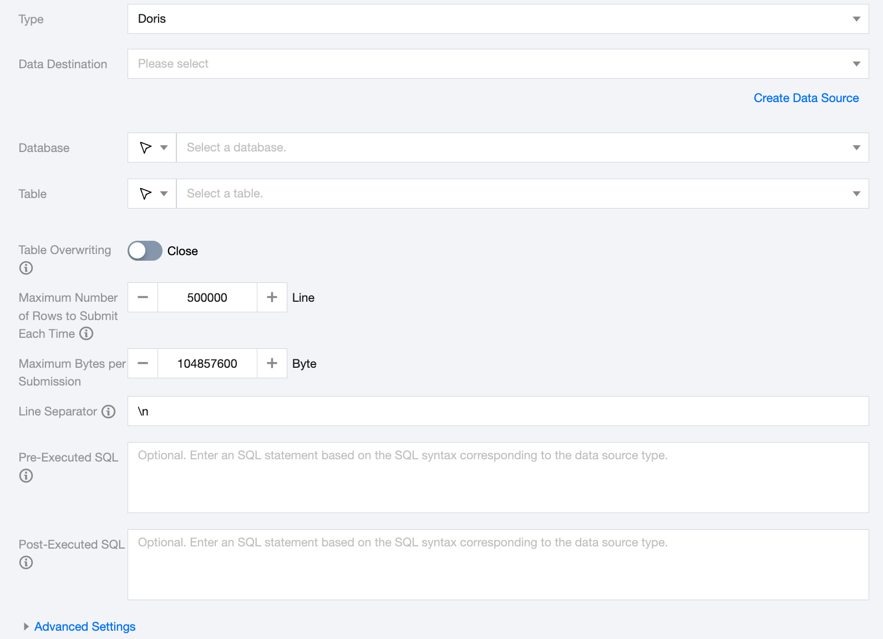Open the Type dropdown showing Doris
This screenshot has height=639, width=883.
[498, 19]
